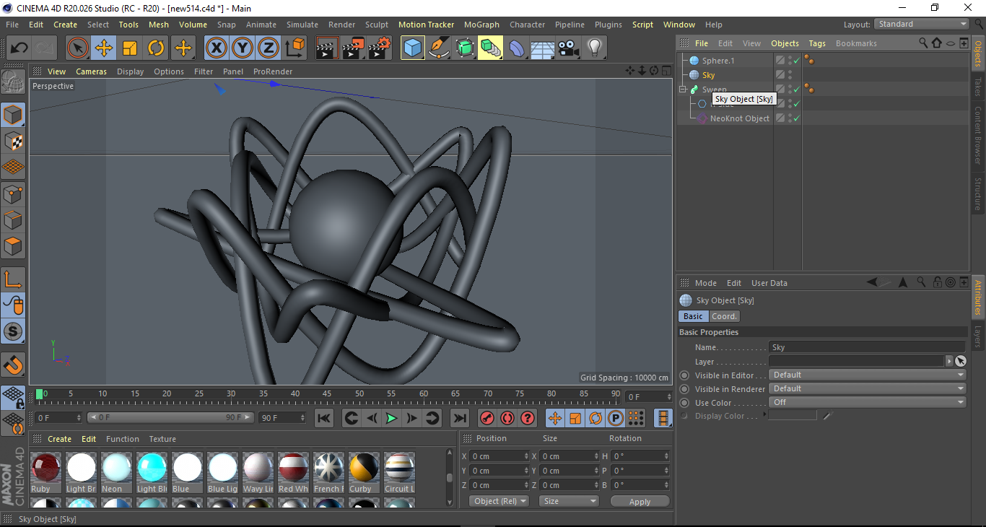
Task: Toggle Sky object layer checkbox
Action: [780, 75]
